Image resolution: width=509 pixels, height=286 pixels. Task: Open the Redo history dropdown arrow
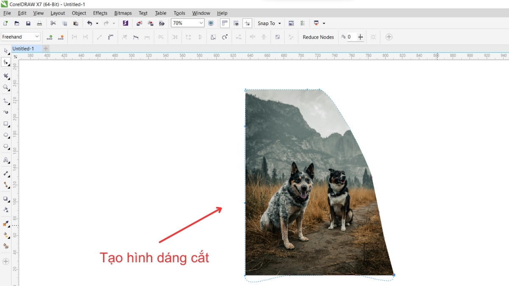coord(114,23)
